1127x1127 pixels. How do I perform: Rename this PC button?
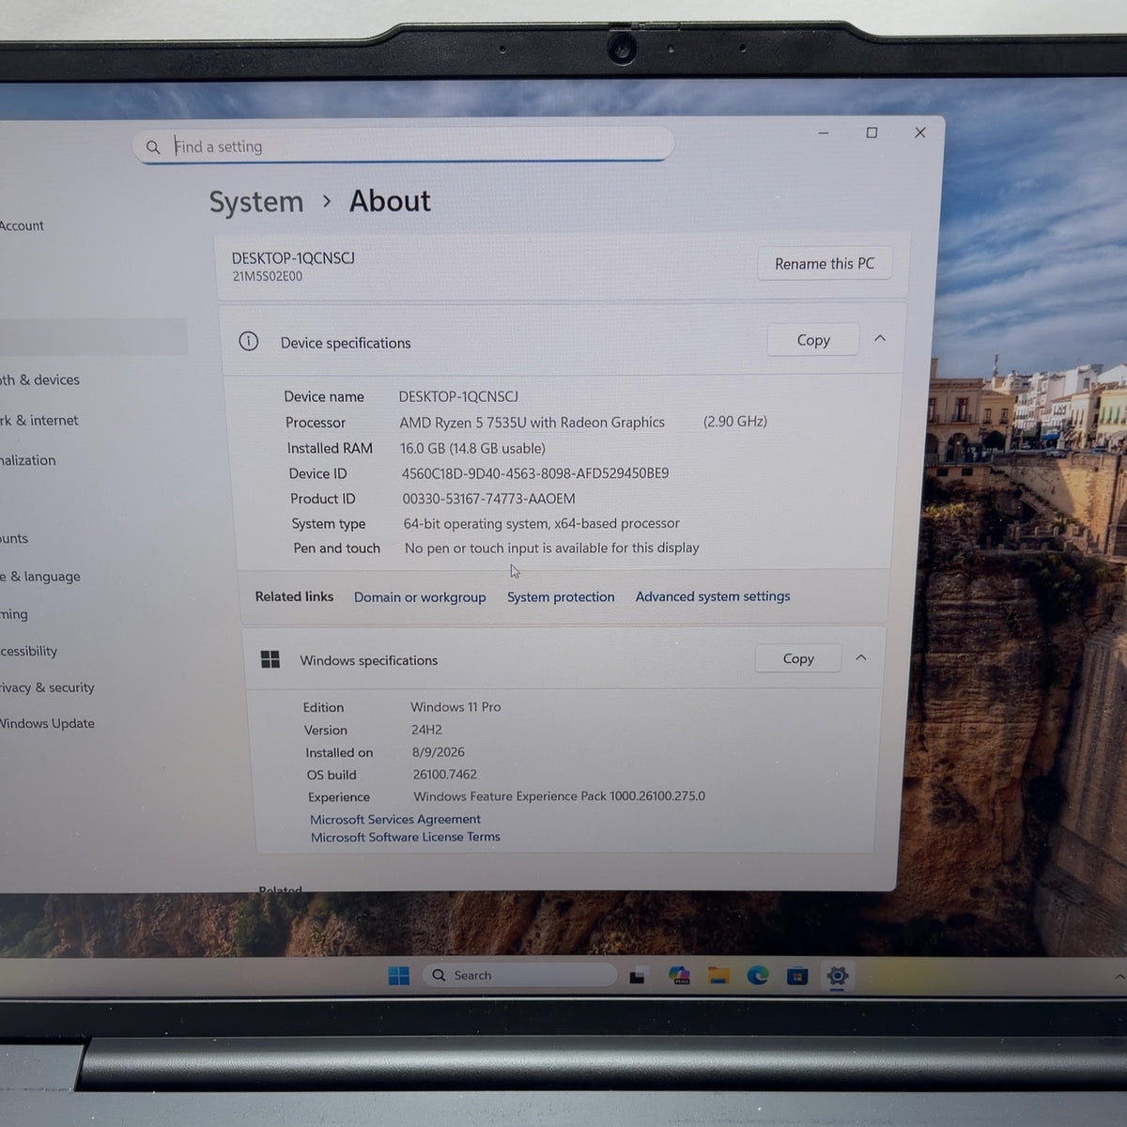(824, 264)
